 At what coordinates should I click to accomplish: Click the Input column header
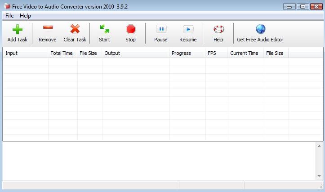25,53
